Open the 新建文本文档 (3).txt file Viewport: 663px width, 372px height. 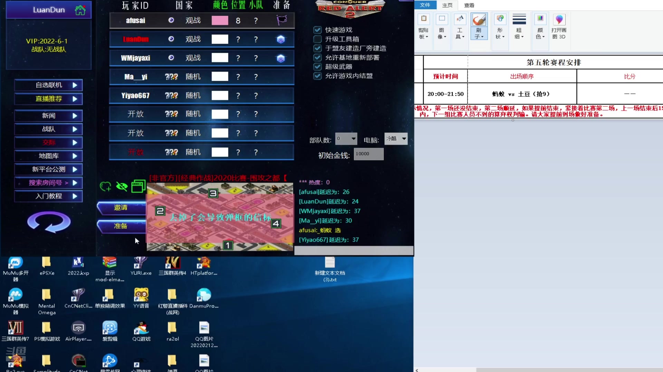point(330,269)
